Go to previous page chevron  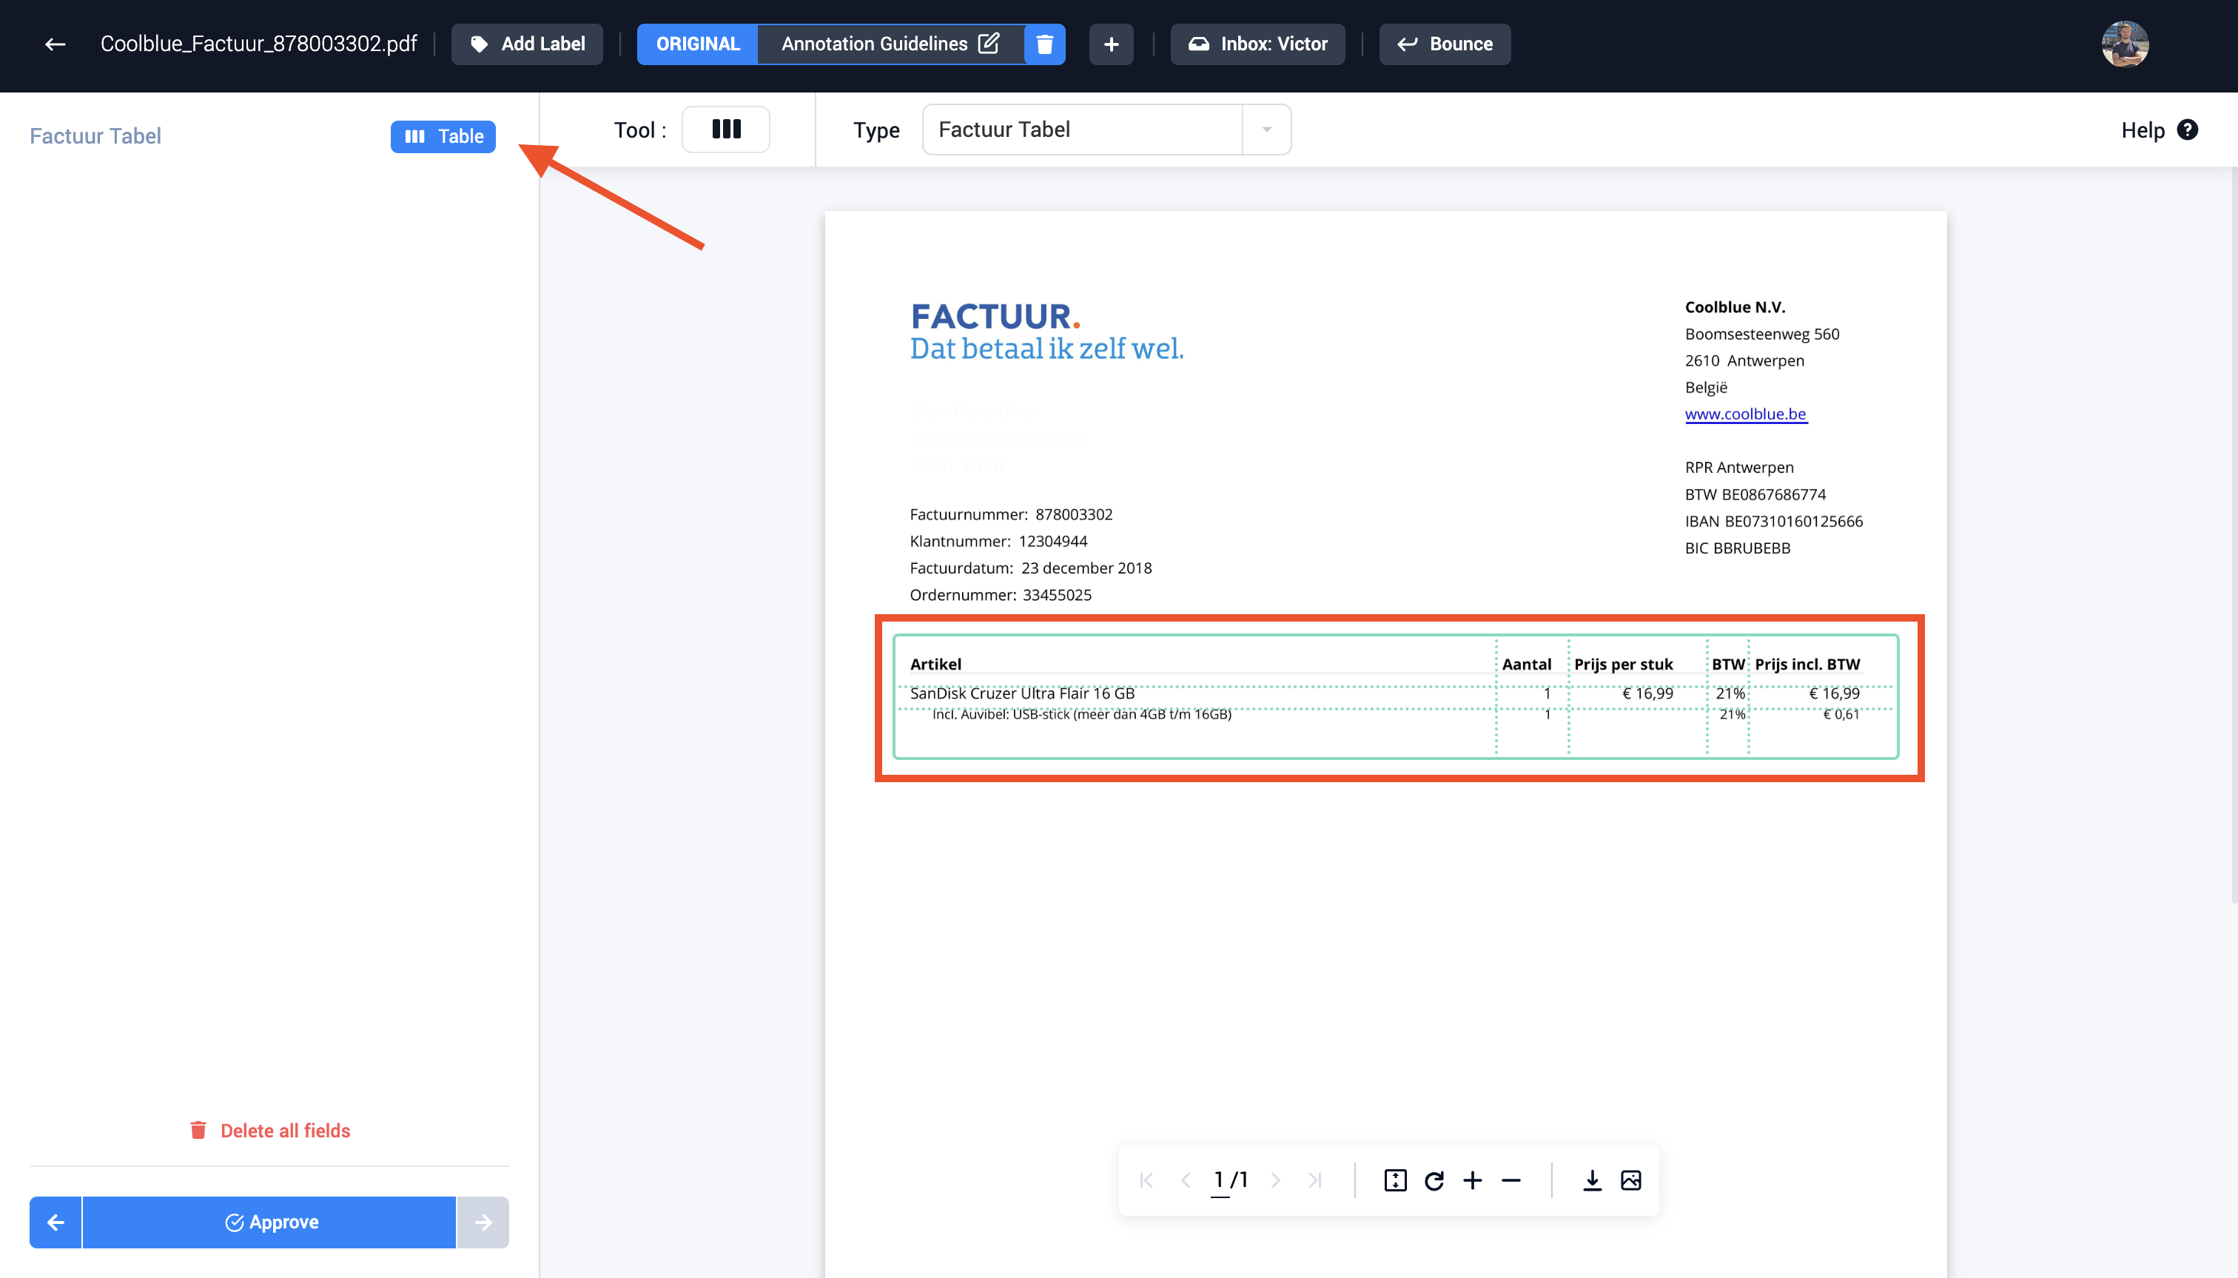[1186, 1180]
